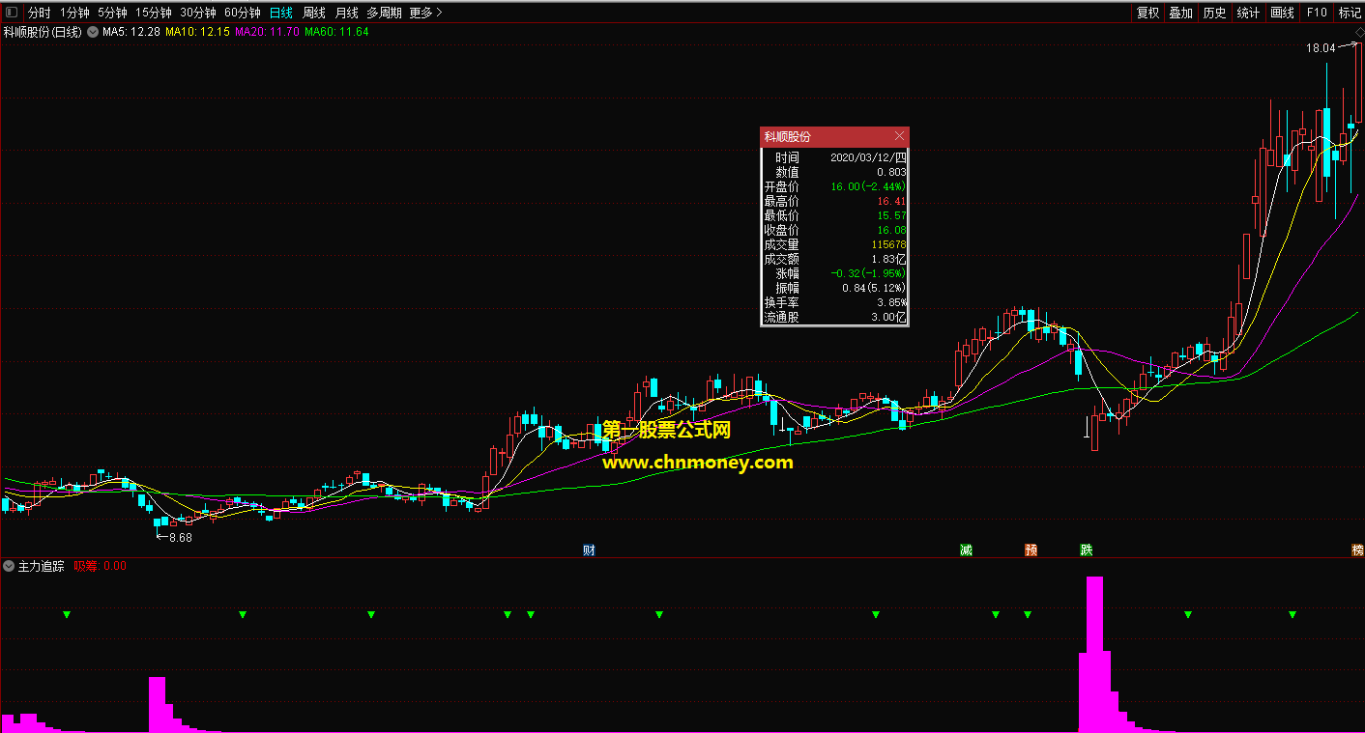The image size is (1365, 733).
Task: Expand the 主力追踪 indicator dropdown arrow
Action: [9, 566]
